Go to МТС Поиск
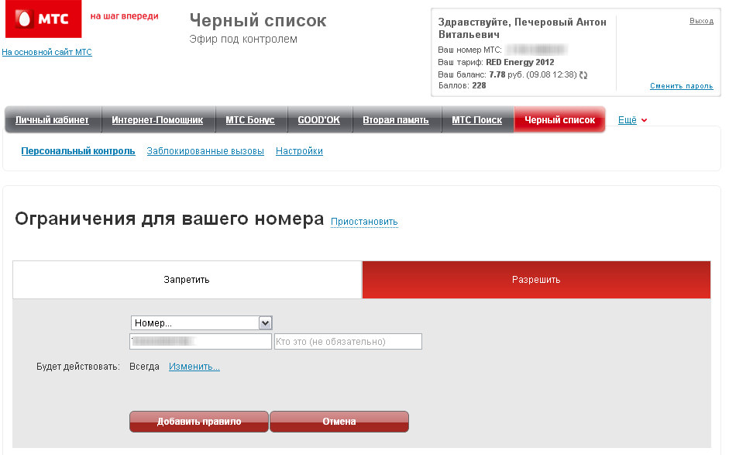Screen dimensions: 729x455 point(476,120)
